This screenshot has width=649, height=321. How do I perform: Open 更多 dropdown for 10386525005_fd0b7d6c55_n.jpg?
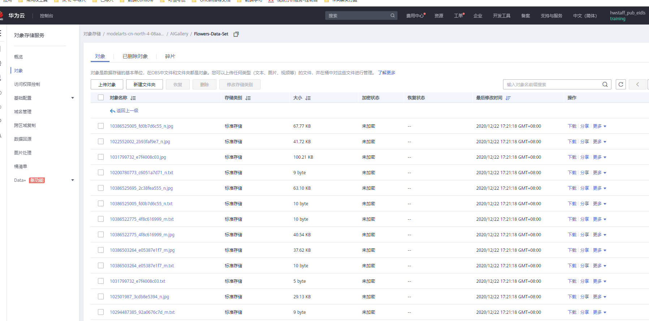pos(599,126)
